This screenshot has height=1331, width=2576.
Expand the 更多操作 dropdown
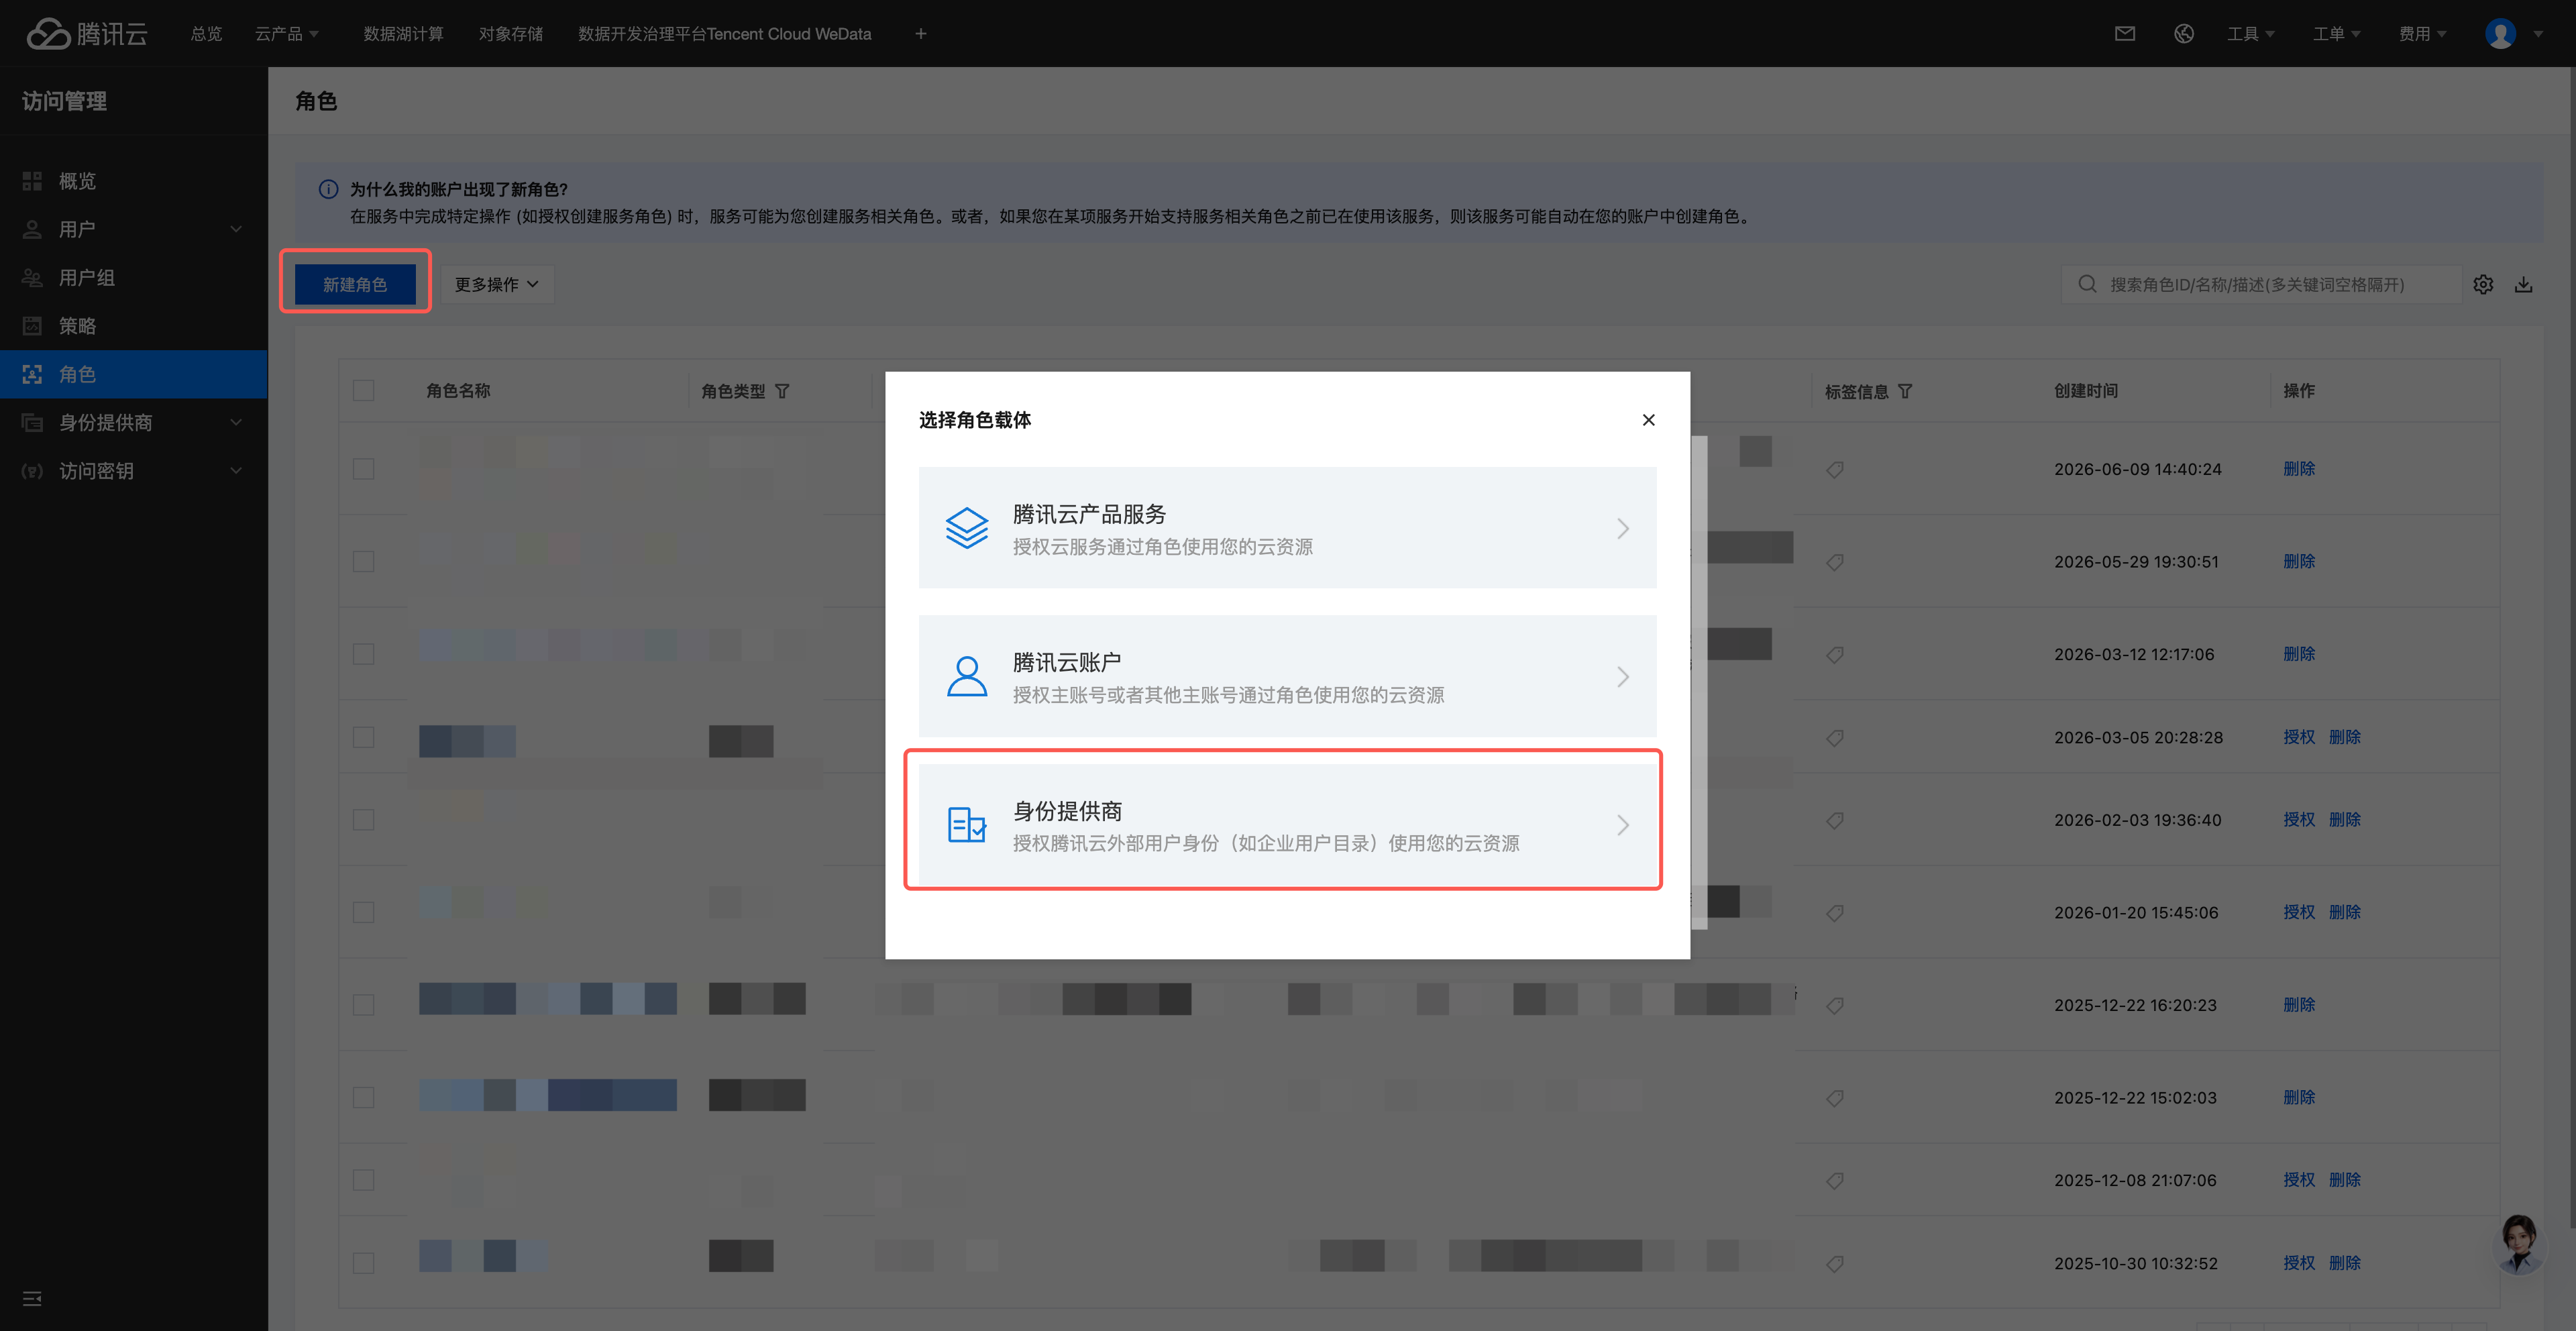(x=497, y=285)
